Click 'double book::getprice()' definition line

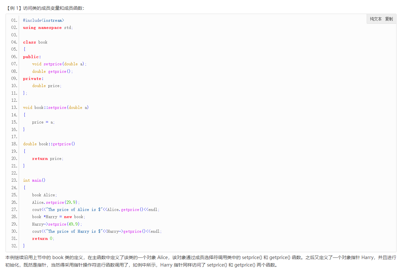[49, 144]
